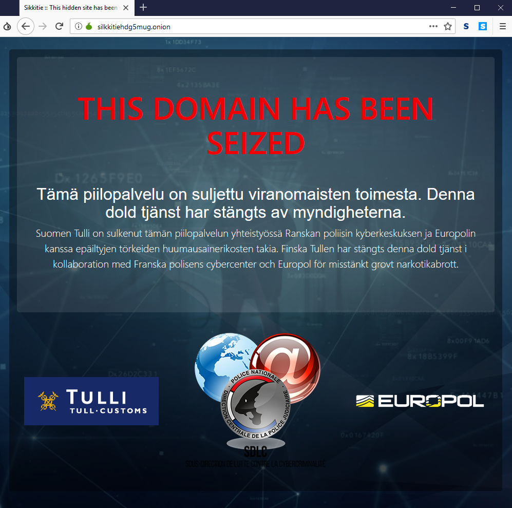The image size is (512, 508).
Task: Click the light blue S extension icon
Action: point(483,27)
